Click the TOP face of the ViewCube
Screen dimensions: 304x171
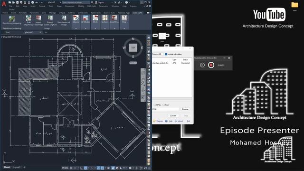133,47
